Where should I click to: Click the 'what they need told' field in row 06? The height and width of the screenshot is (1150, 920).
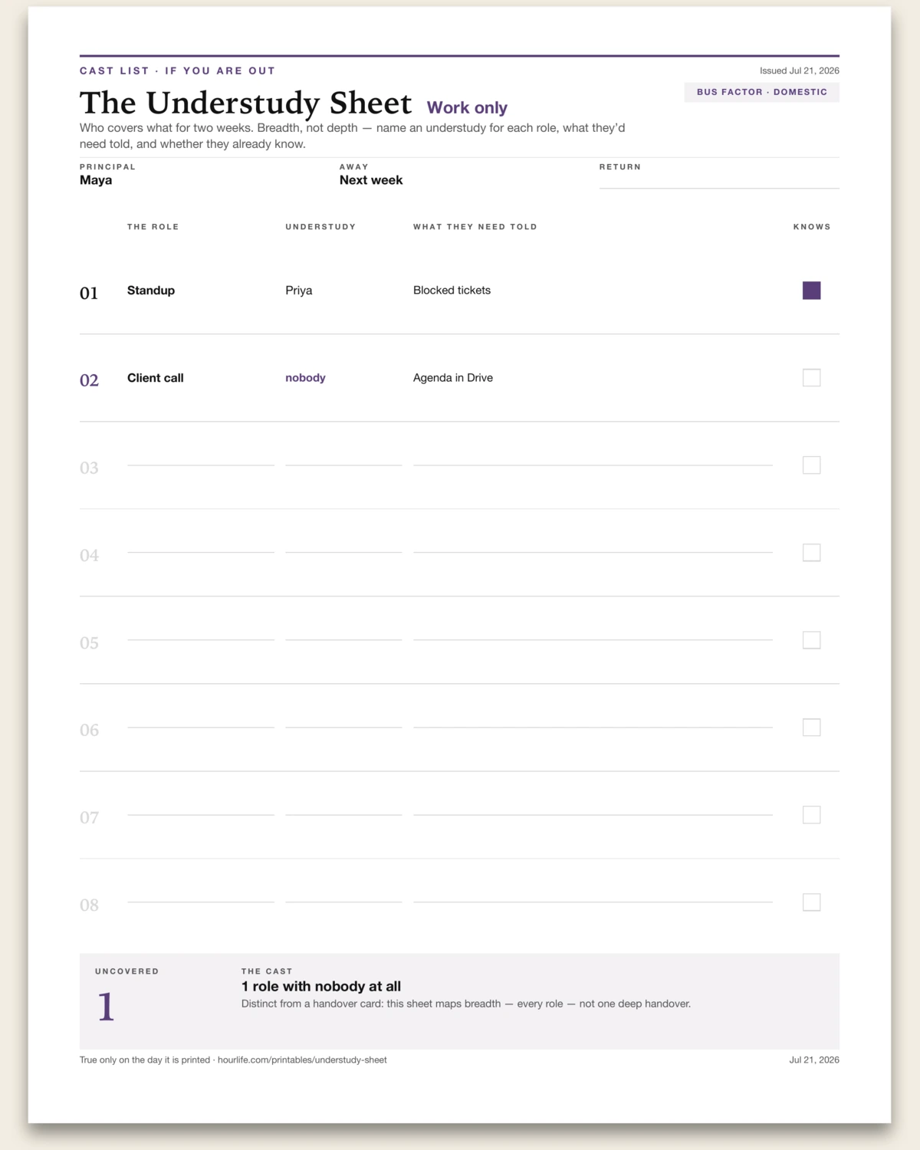coord(593,720)
